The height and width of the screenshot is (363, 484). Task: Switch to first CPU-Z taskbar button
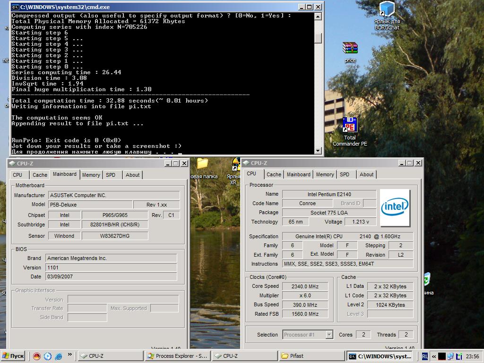110,356
